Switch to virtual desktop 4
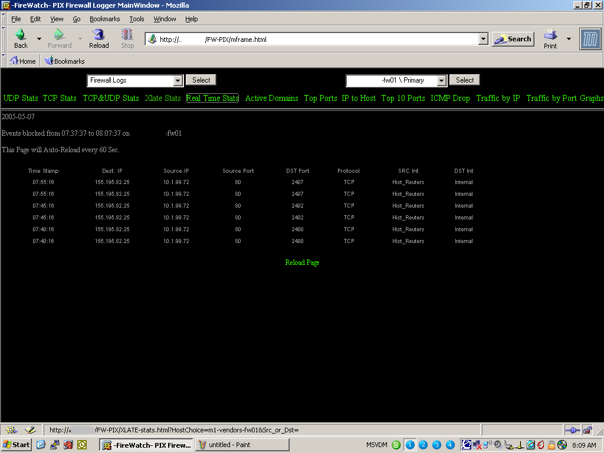The width and height of the screenshot is (604, 453). [x=450, y=445]
